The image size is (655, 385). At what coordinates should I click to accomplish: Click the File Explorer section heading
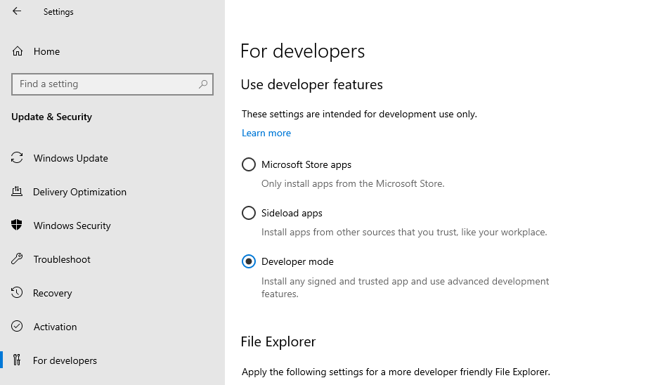coord(278,341)
